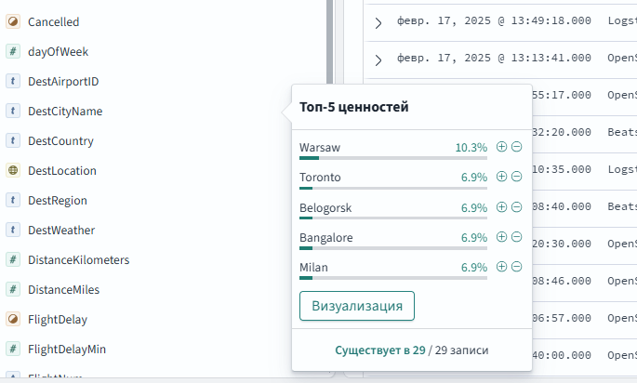
Task: Click the 'Существует в 29' records link
Action: pos(379,350)
